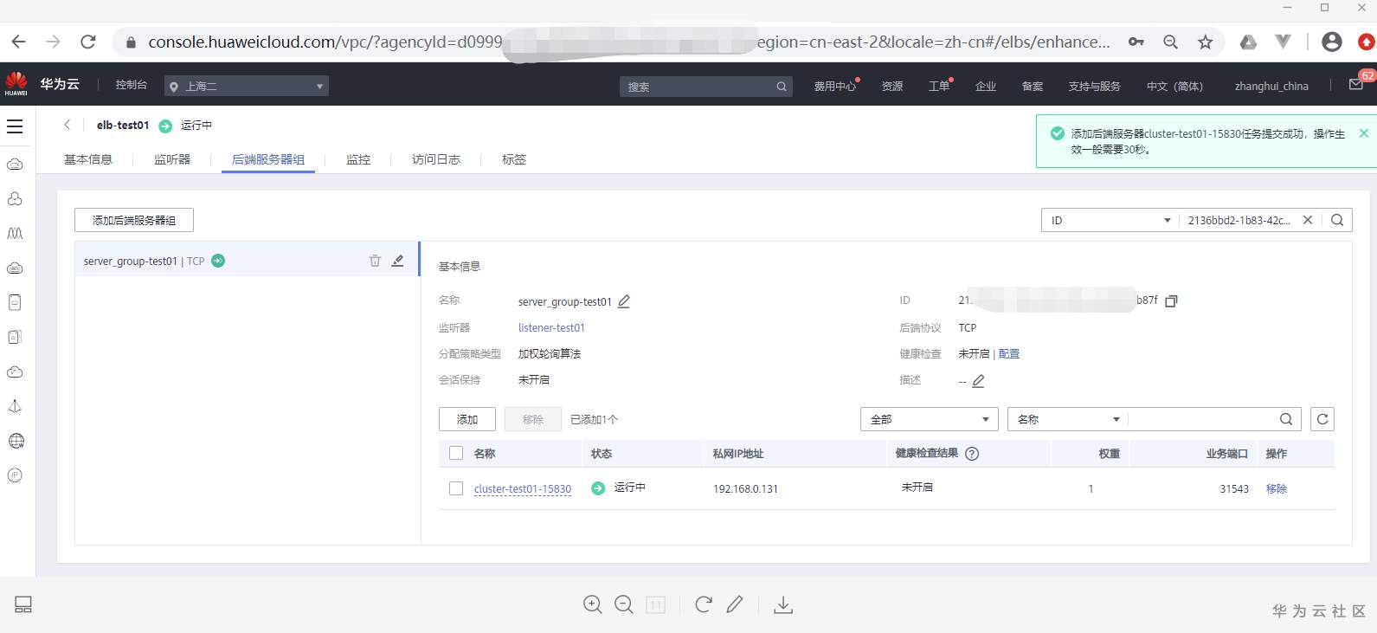The image size is (1377, 633).
Task: Open 资源 in the top bar
Action: (x=892, y=86)
